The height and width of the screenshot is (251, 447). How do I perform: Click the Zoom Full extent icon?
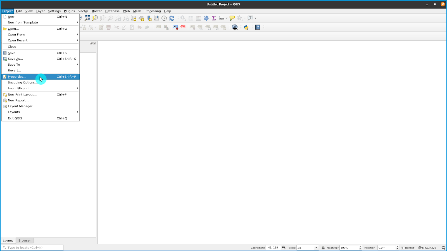pyautogui.click(x=87, y=18)
